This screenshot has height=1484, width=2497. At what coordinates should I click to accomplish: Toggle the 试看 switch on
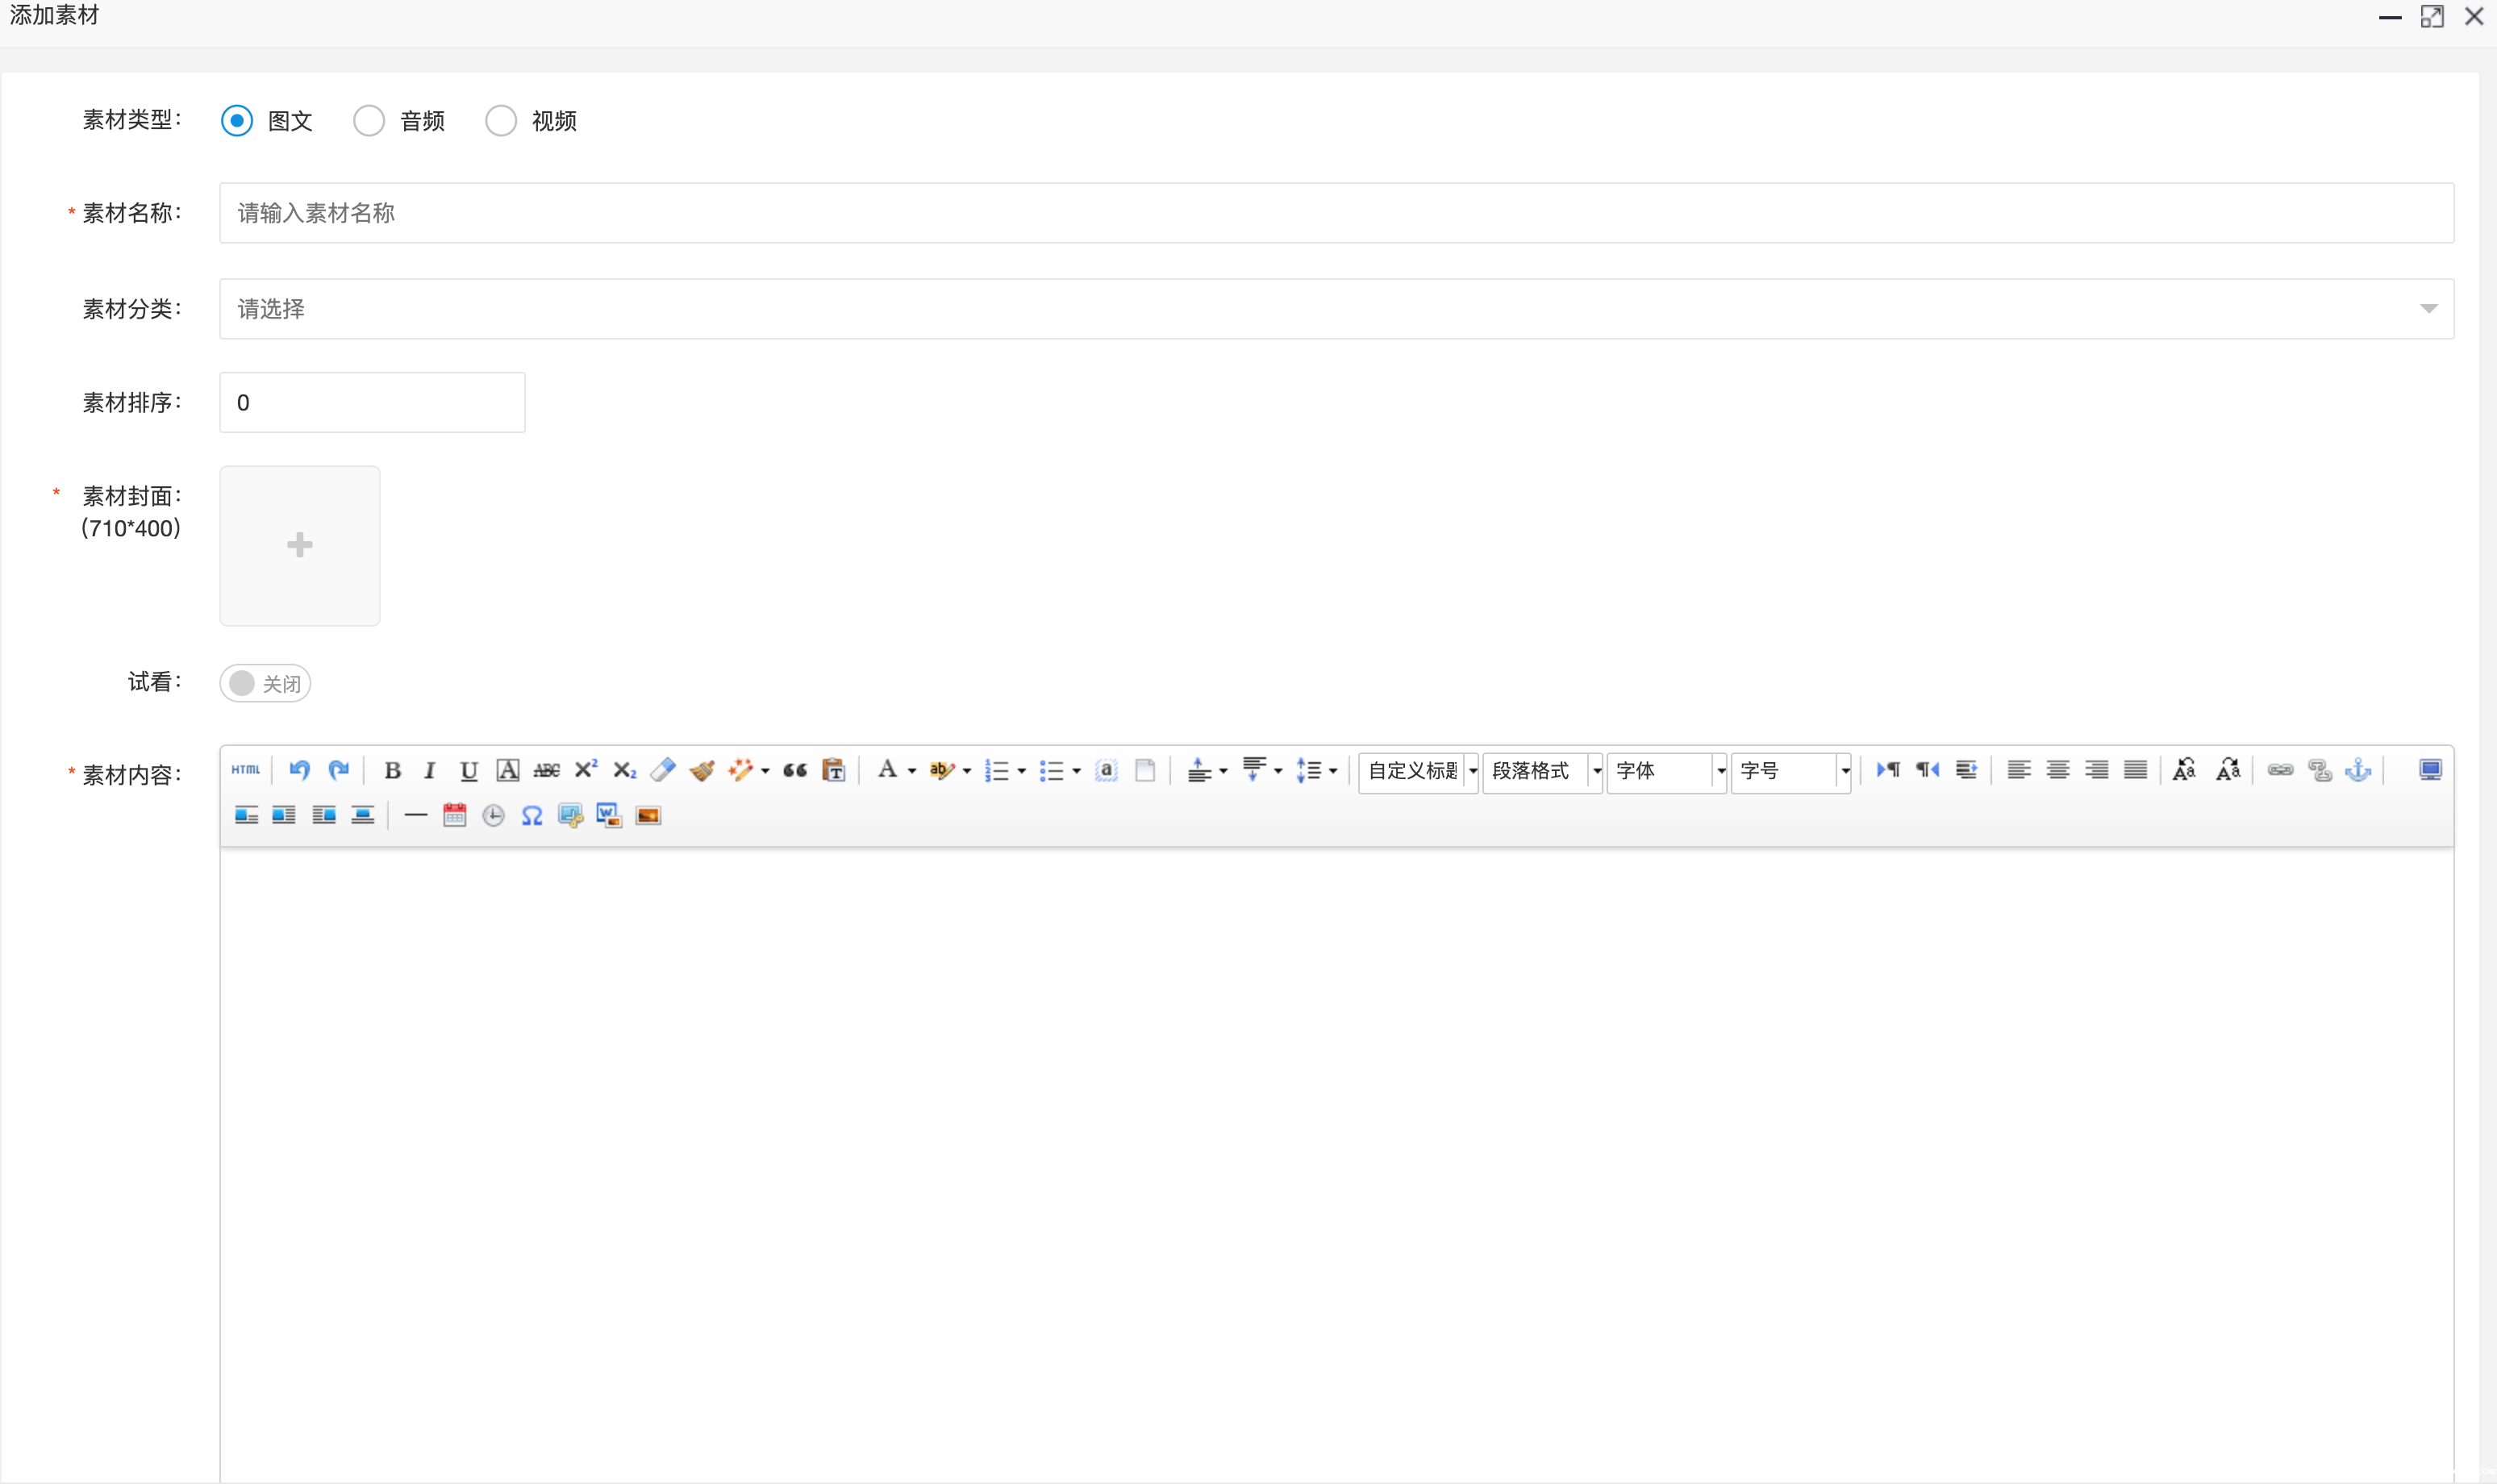265,683
